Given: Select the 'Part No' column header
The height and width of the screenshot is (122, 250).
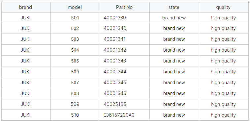Looking at the screenshot, I should [x=125, y=7].
